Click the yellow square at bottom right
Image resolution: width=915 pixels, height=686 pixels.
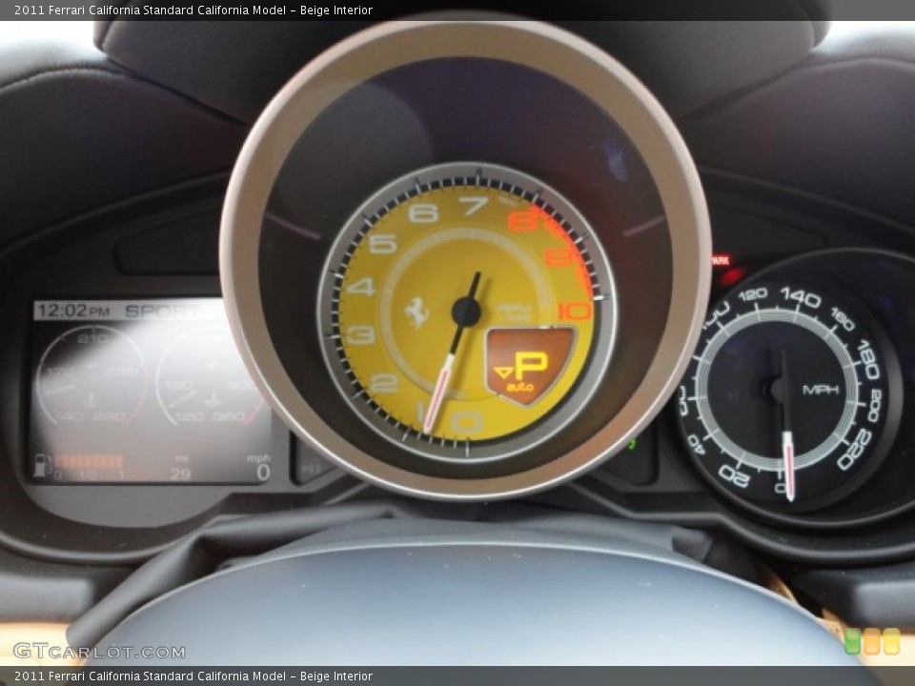(x=891, y=641)
